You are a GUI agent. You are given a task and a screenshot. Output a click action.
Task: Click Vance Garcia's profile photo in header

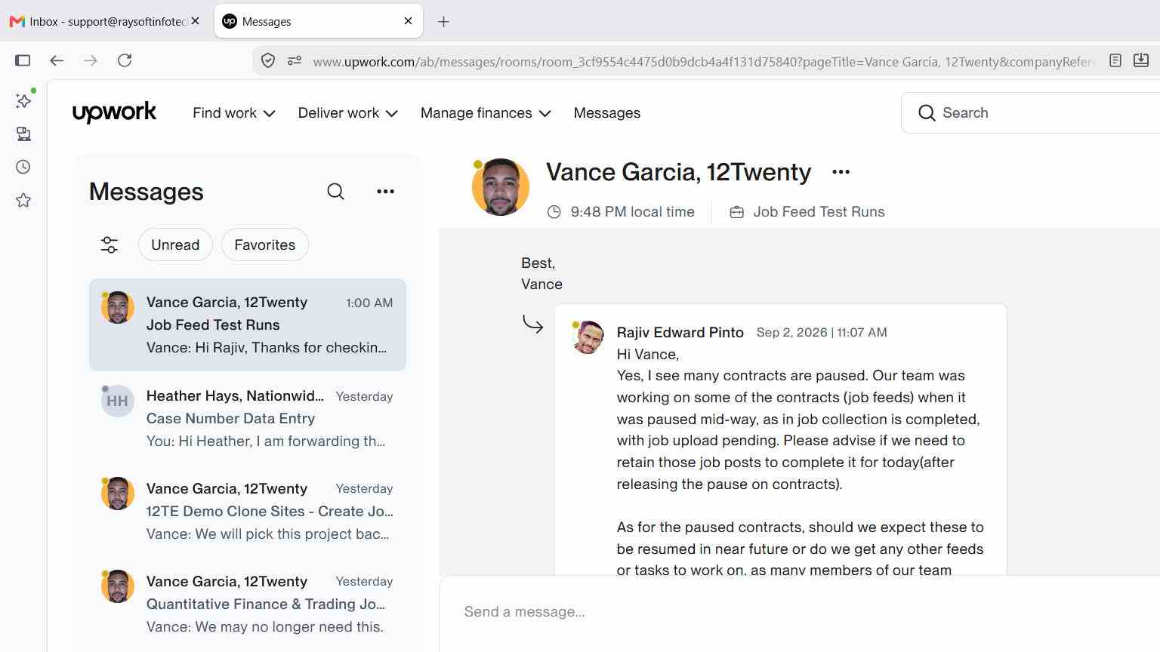(501, 187)
